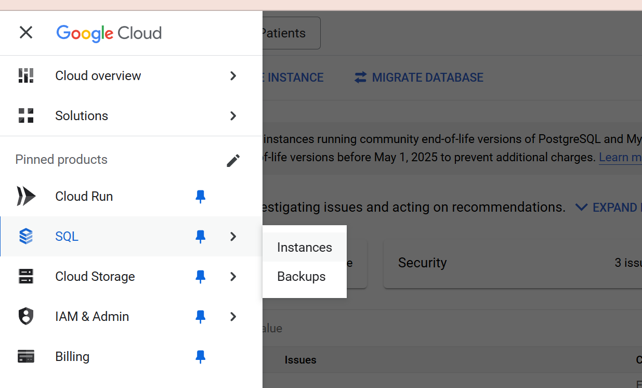Open Cloud Run menu item
Screen dimensions: 642x388
pyautogui.click(x=131, y=196)
